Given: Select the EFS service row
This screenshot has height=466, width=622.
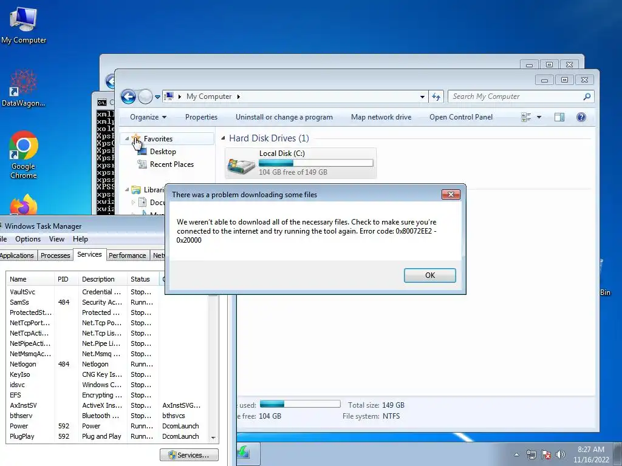Looking at the screenshot, I should [107, 394].
